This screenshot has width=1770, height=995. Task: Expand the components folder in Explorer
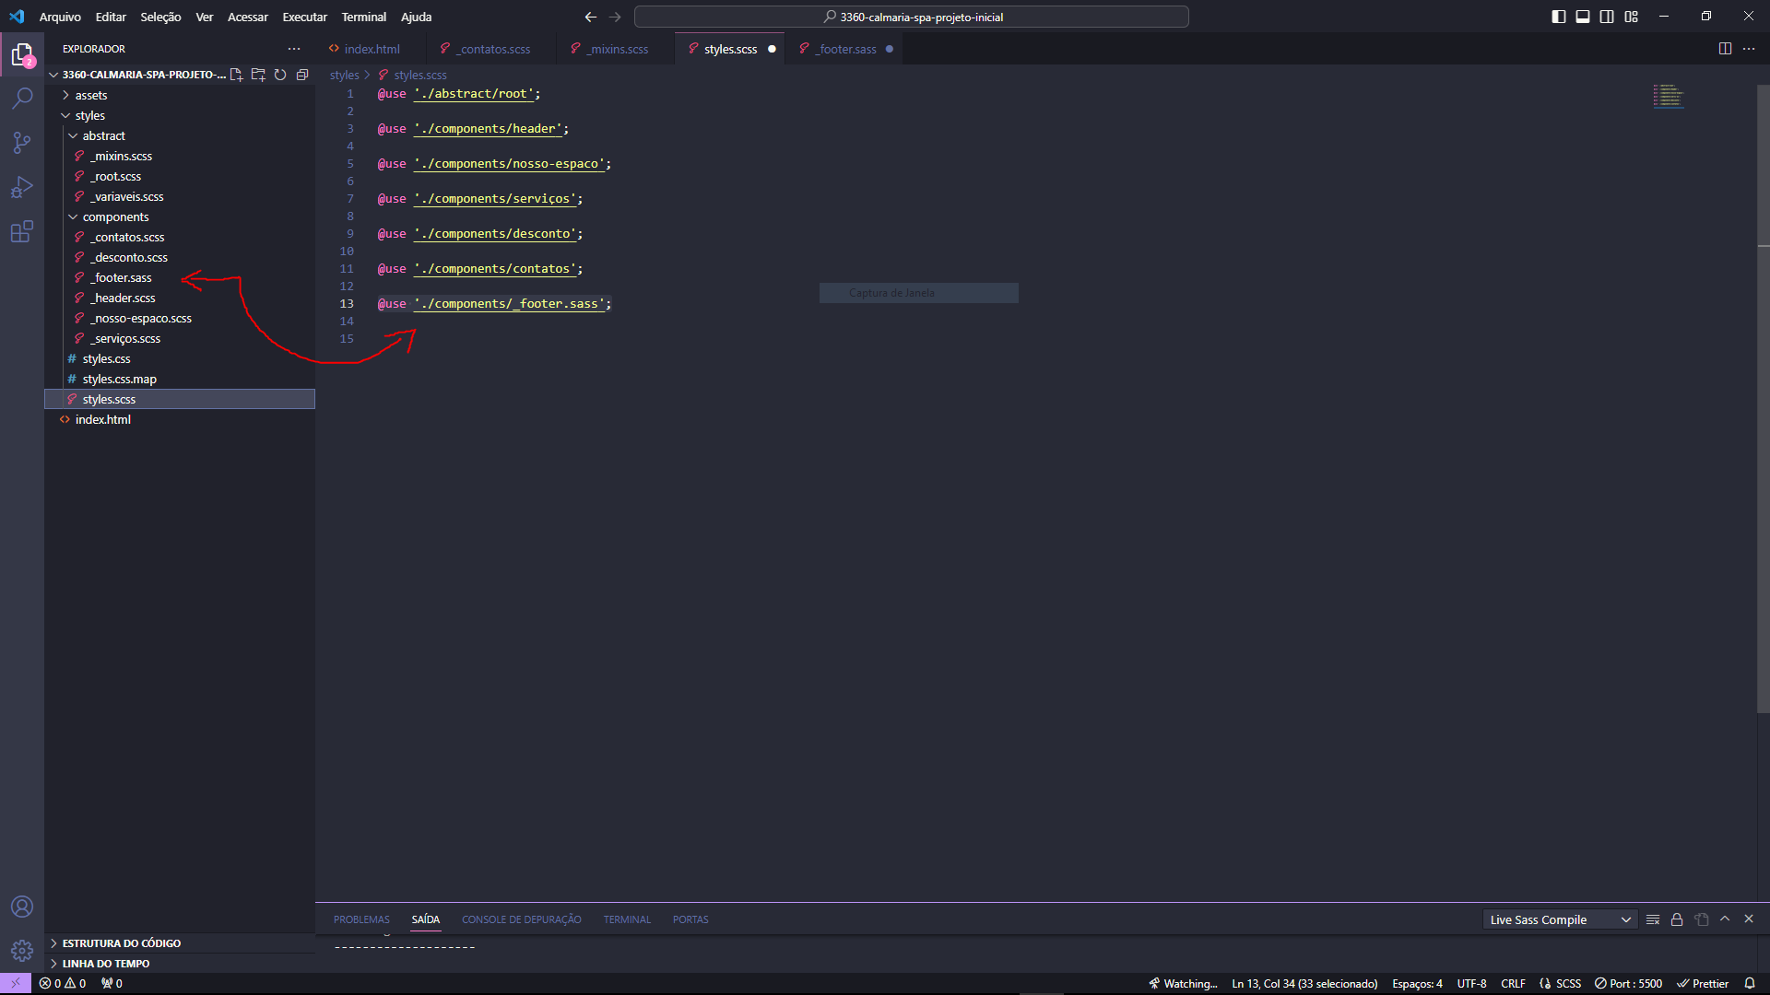click(115, 217)
